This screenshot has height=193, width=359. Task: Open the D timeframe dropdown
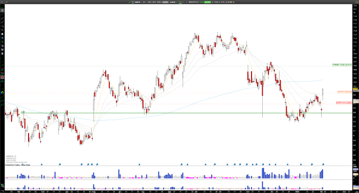point(144,2)
